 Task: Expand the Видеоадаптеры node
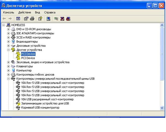(8, 42)
